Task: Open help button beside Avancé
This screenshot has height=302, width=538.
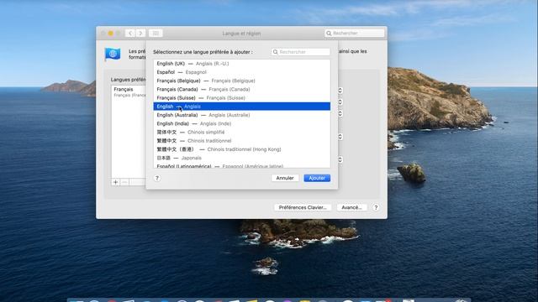Action: pyautogui.click(x=376, y=207)
